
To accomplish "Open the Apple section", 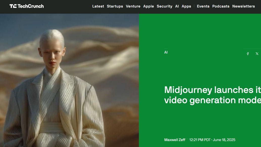I will coord(148,6).
